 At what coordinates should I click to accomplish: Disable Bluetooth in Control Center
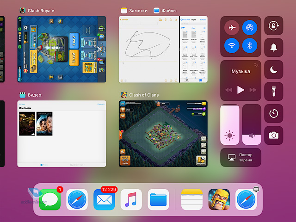[x=250, y=45]
